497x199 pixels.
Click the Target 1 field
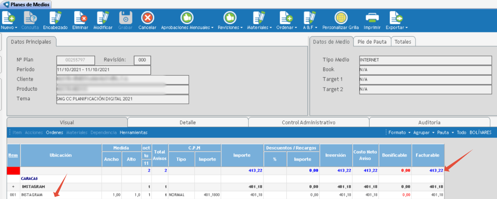click(x=425, y=79)
